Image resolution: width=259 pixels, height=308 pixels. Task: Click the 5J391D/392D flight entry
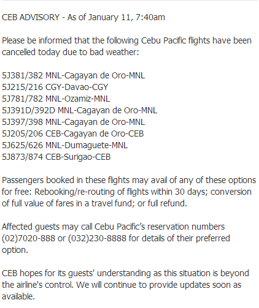pos(79,110)
